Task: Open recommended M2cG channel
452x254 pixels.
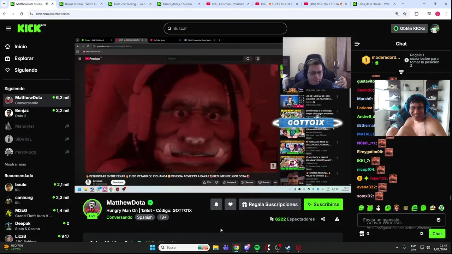Action: pos(37,213)
